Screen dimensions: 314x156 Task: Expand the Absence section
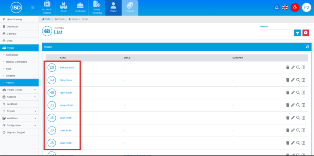(x=19, y=97)
